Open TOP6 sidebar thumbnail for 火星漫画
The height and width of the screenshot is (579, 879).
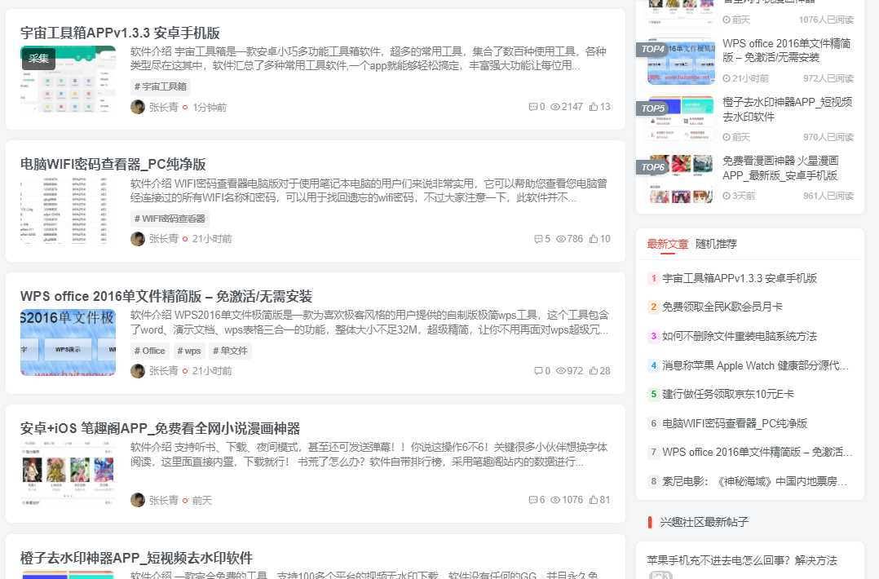(x=681, y=179)
